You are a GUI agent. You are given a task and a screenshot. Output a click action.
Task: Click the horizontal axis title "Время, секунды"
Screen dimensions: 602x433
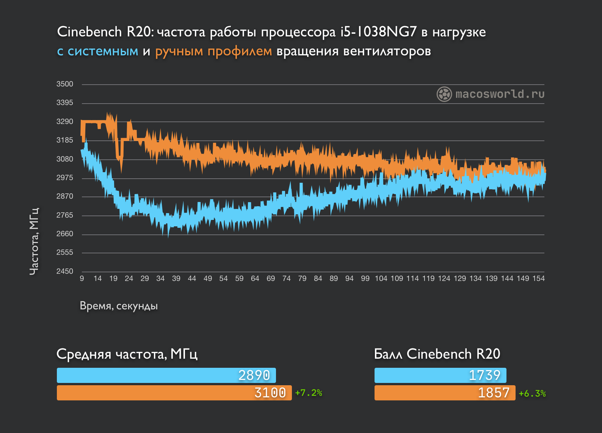click(x=119, y=306)
